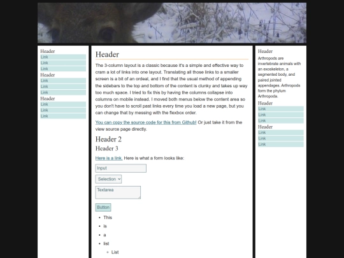The width and height of the screenshot is (344, 258).
Task: Open the Selection dropdown
Action: 108,179
